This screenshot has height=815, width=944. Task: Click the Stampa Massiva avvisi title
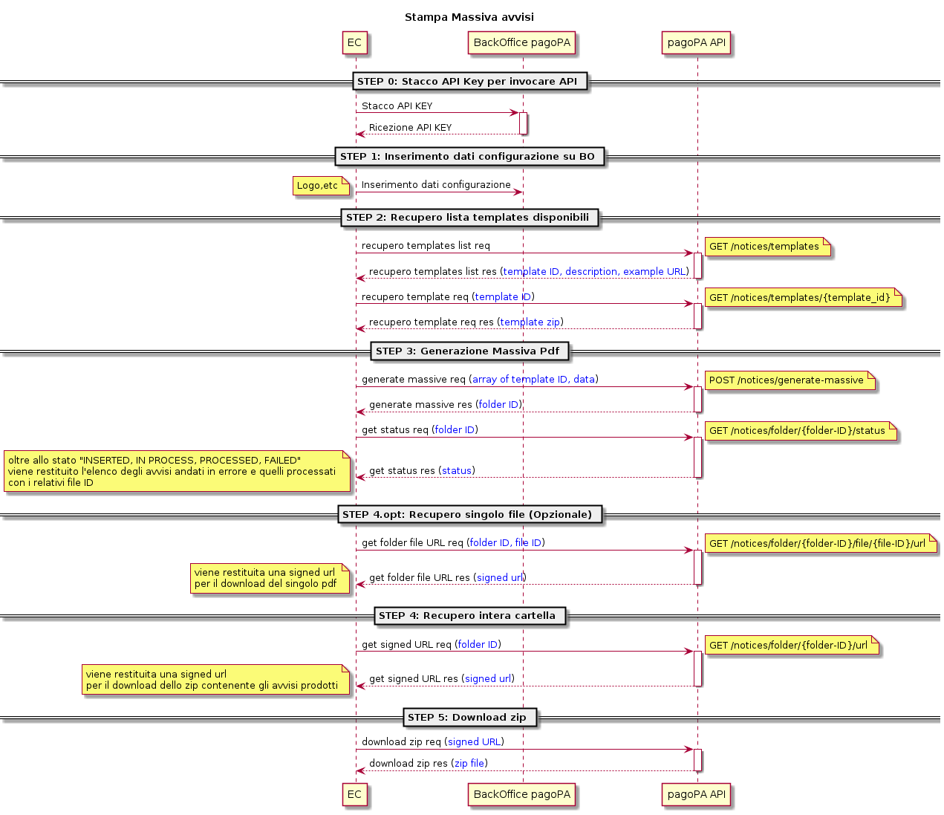[x=469, y=17]
